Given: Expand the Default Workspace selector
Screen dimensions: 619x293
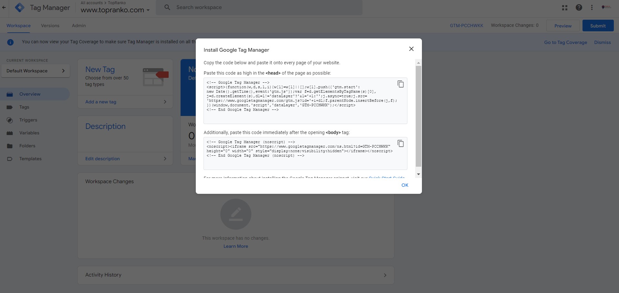Looking at the screenshot, I should pyautogui.click(x=36, y=71).
